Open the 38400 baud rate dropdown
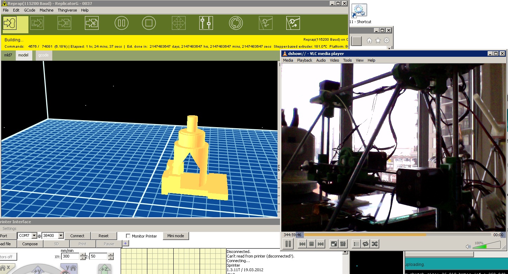Viewport: 508px width, 274px height. pos(61,236)
